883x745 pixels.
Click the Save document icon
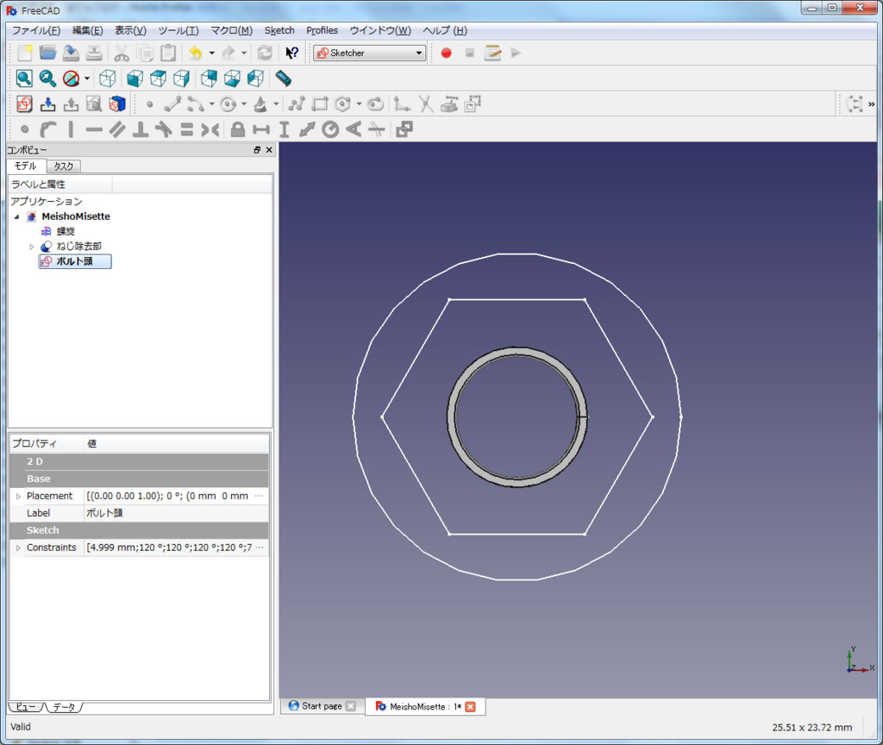coord(71,53)
